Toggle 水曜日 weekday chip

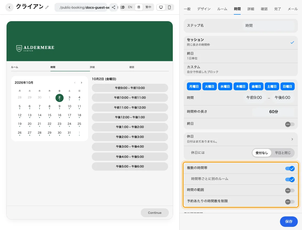(x=225, y=87)
